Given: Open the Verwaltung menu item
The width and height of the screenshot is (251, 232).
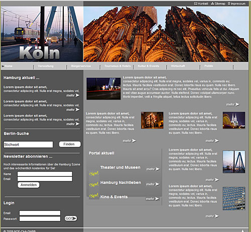Looking at the screenshot, I should tap(46, 66).
